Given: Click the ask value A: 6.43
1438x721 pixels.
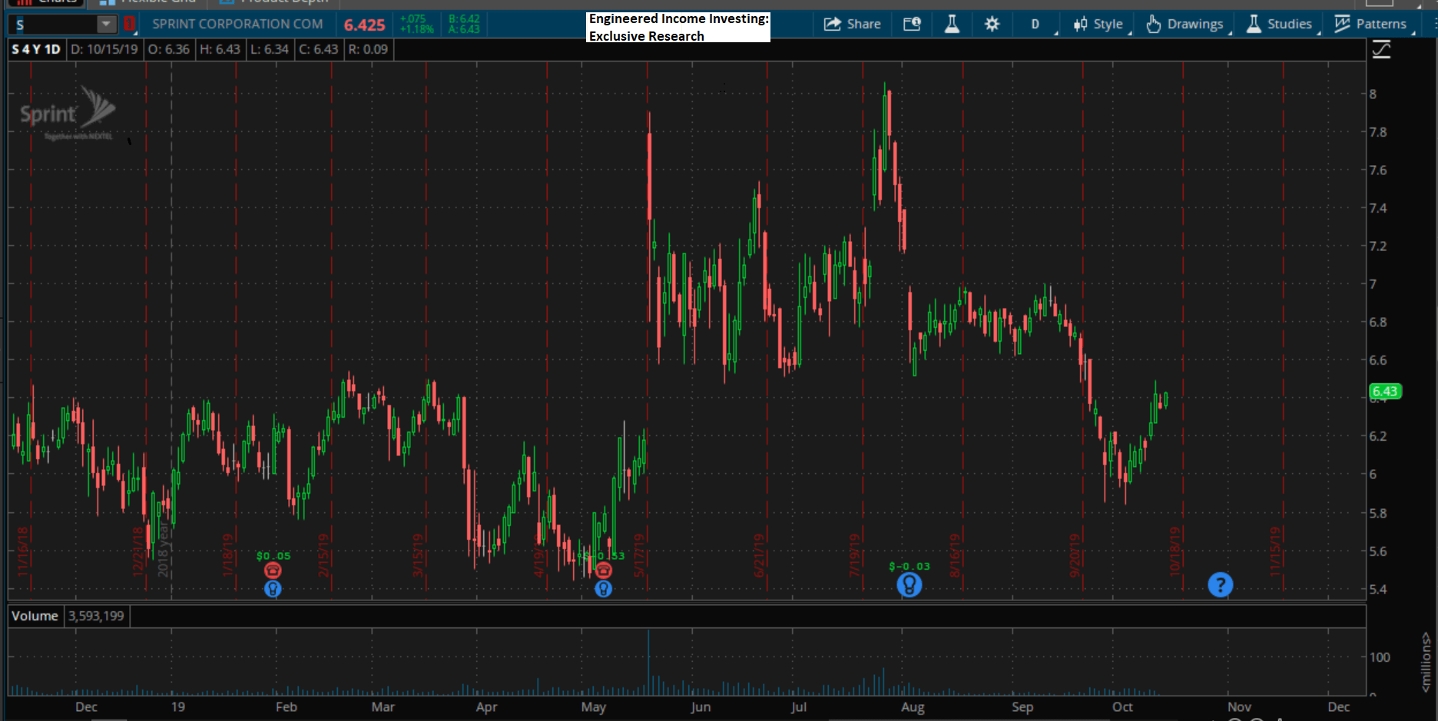Looking at the screenshot, I should pyautogui.click(x=464, y=29).
